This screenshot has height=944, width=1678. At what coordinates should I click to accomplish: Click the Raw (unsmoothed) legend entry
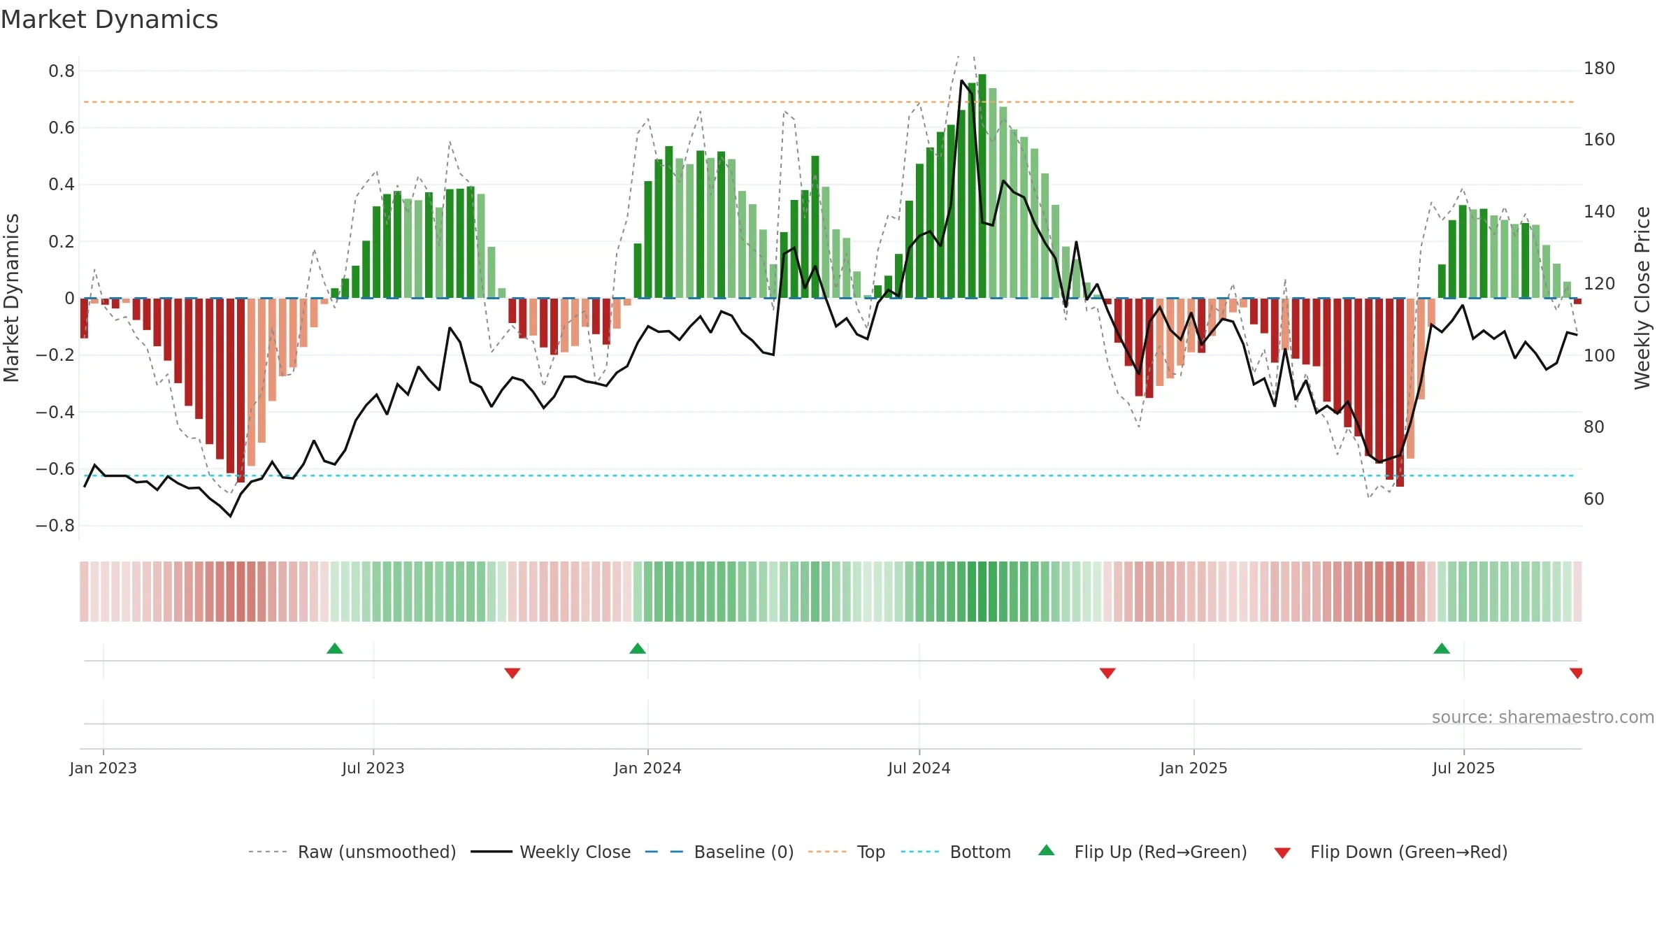pyautogui.click(x=352, y=852)
